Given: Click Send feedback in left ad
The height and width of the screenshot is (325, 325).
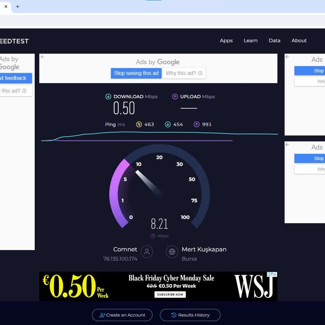Looking at the screenshot, I should coord(16,78).
